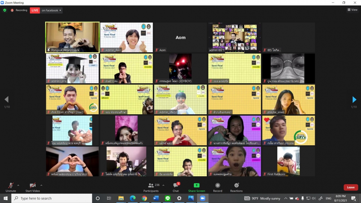Click the red LIVE indicator

point(35,10)
